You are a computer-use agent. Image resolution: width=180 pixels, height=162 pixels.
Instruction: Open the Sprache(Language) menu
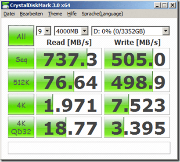102,14
